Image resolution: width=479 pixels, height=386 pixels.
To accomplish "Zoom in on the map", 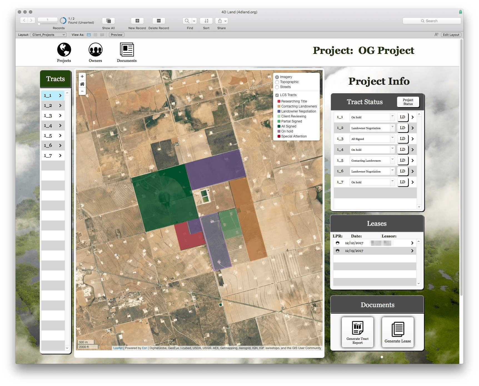I will point(82,76).
